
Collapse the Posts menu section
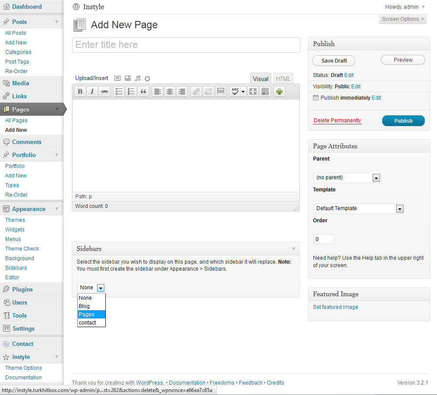coord(57,22)
